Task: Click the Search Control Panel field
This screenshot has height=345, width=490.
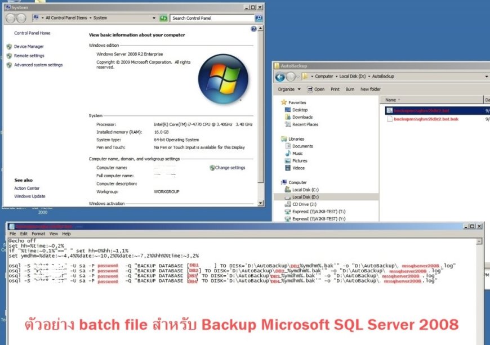Action: tap(212, 18)
